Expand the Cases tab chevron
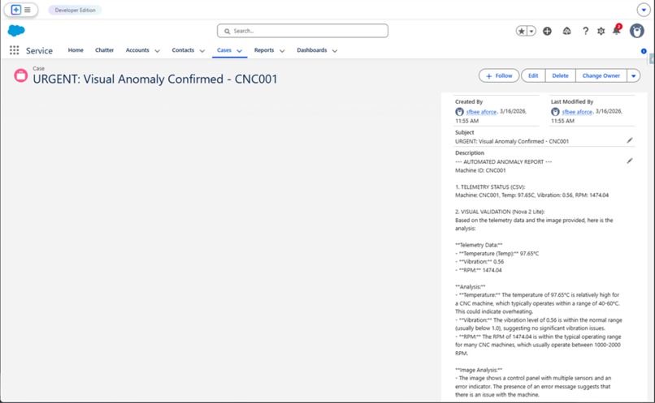The image size is (655, 403). coord(240,51)
